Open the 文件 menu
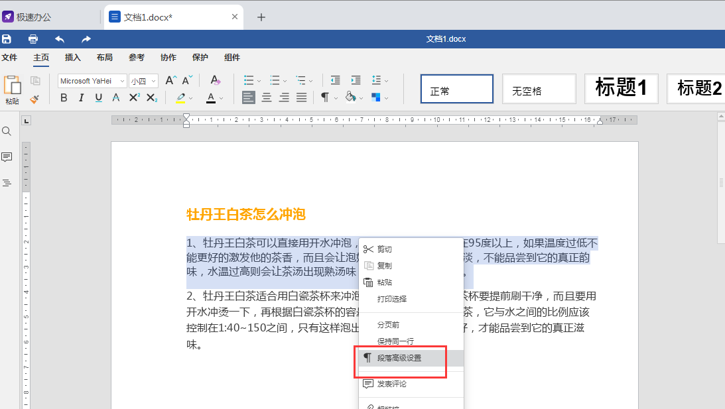 tap(9, 58)
